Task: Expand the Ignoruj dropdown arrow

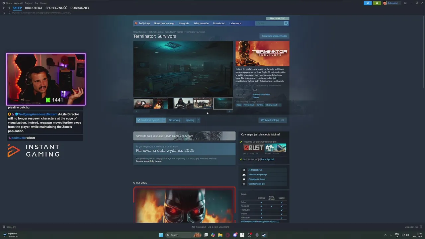Action: click(199, 120)
